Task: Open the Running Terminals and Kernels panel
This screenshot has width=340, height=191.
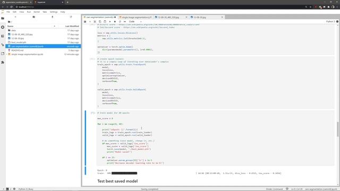Action: [x=3, y=27]
